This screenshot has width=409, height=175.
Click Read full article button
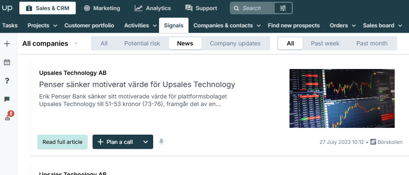click(62, 142)
